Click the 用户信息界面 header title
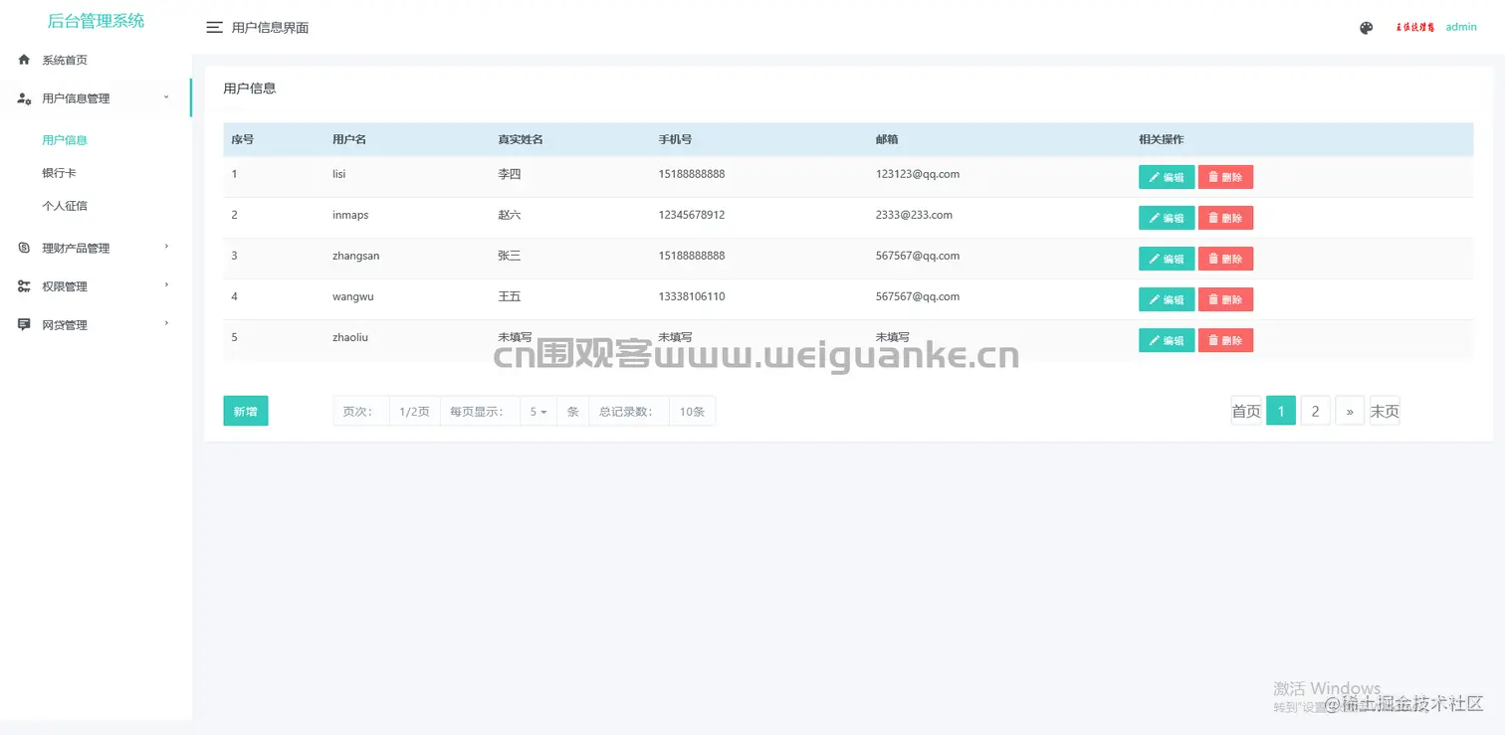The image size is (1505, 735). click(270, 28)
